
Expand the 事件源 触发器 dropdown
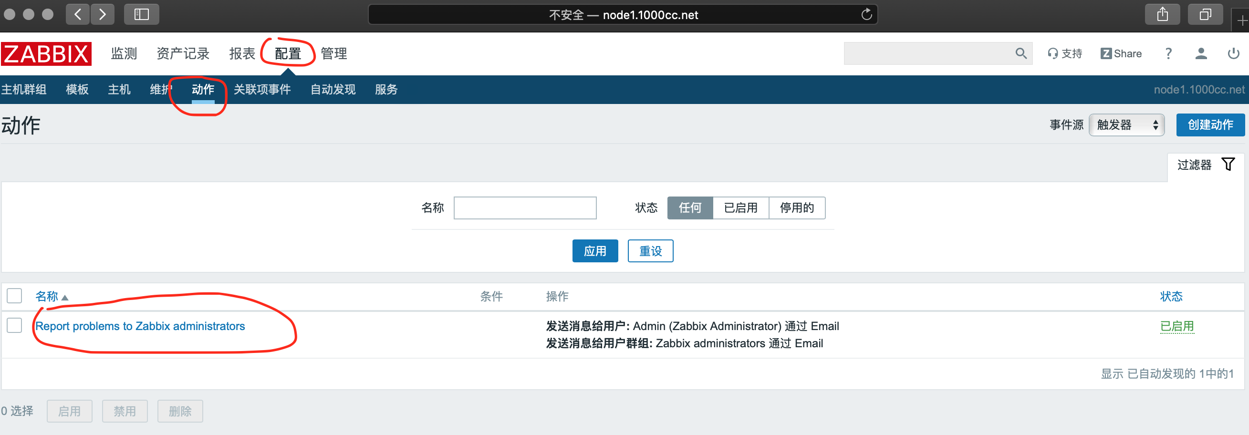pos(1126,125)
